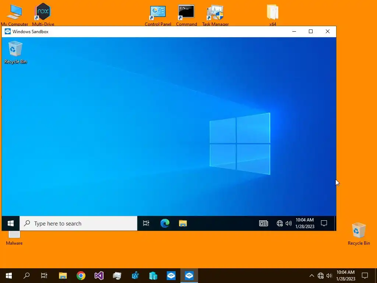The width and height of the screenshot is (377, 283).
Task: Open the host Start menu button
Action: (x=9, y=276)
